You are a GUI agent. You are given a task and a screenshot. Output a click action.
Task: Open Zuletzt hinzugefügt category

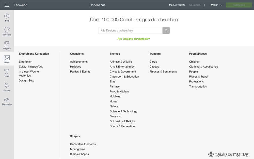click(31, 67)
